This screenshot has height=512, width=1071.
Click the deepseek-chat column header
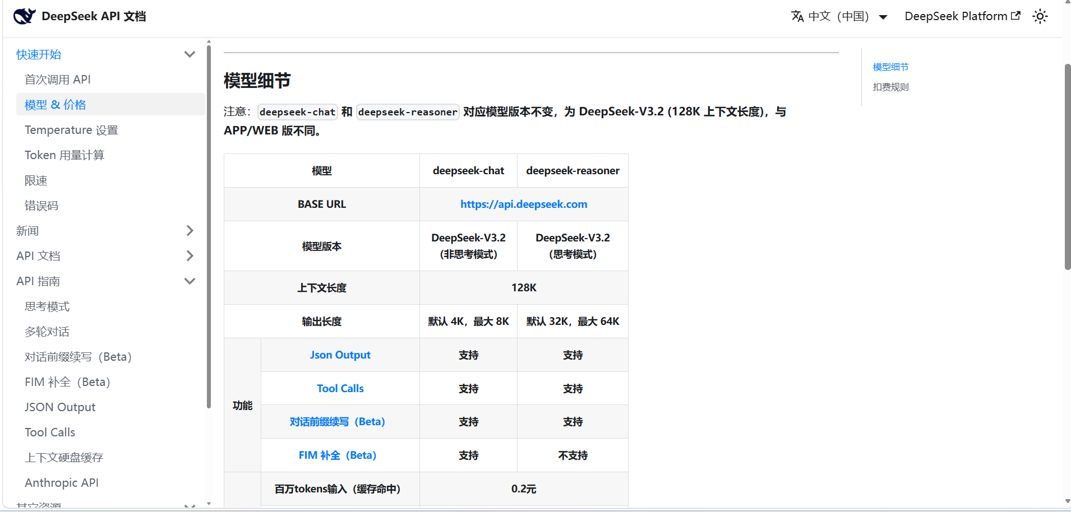[468, 171]
